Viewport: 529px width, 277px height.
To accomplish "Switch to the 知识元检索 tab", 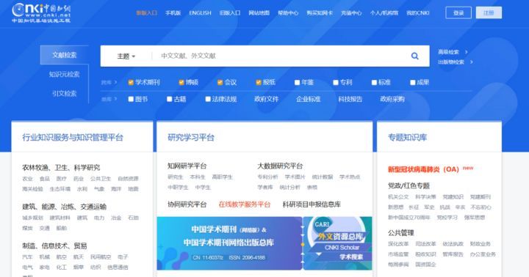I will point(65,74).
